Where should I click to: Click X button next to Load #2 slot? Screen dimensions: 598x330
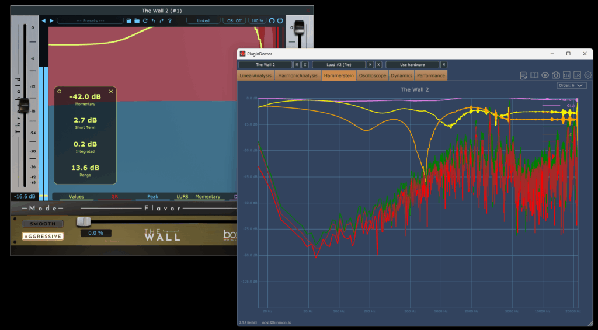(x=378, y=65)
